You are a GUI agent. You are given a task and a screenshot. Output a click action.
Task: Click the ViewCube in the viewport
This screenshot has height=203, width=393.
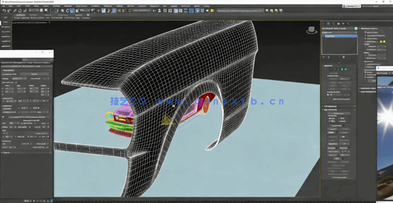[x=312, y=30]
